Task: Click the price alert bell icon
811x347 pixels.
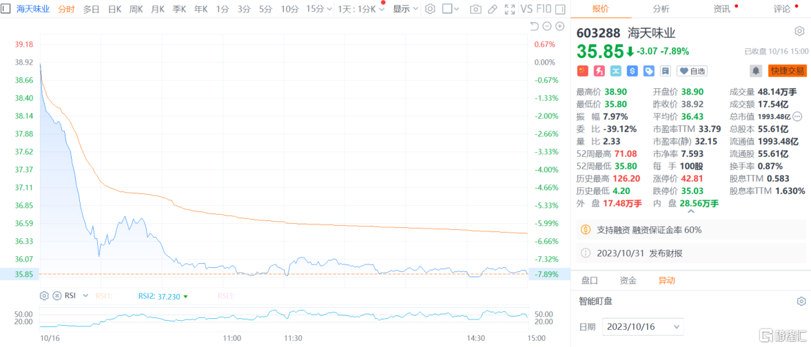Action: (x=756, y=70)
